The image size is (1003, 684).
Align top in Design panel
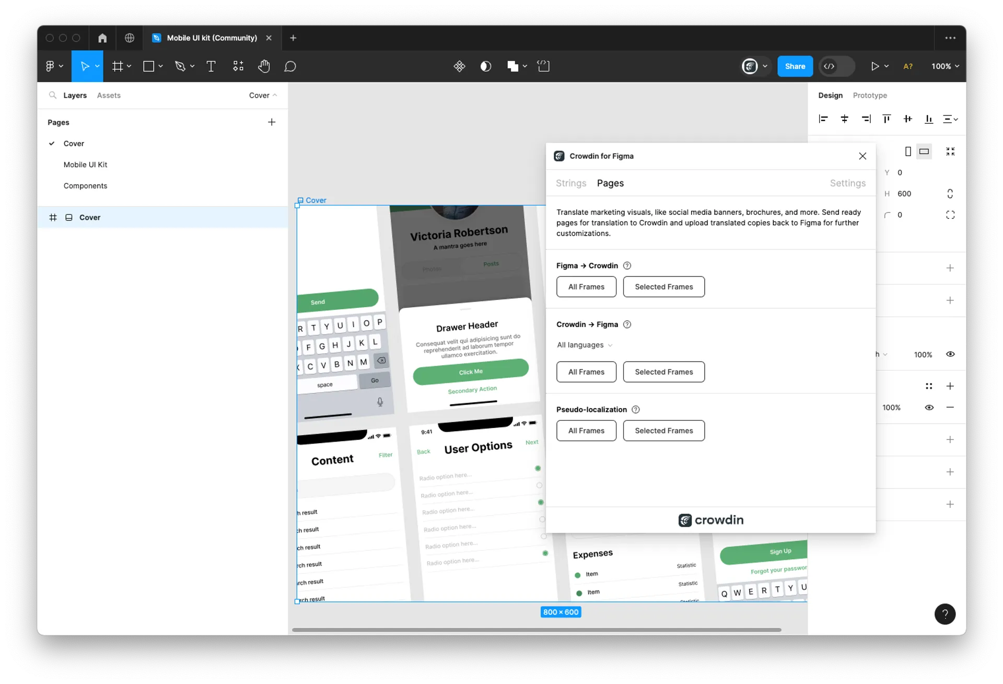pos(887,119)
